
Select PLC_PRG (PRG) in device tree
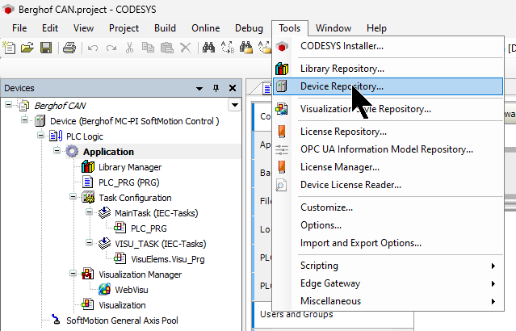click(x=128, y=182)
